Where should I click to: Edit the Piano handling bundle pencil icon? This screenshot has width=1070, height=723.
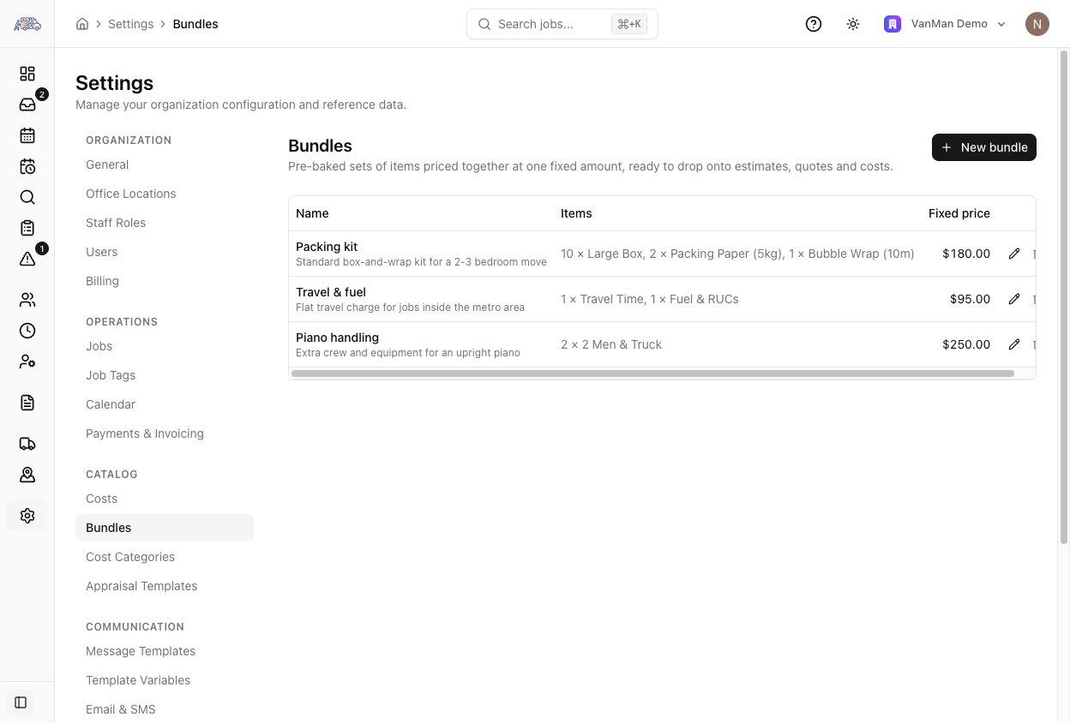coord(1014,344)
